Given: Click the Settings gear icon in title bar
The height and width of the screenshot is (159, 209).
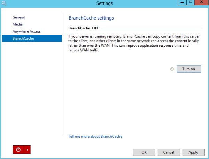Looking at the screenshot, I should (4, 3).
